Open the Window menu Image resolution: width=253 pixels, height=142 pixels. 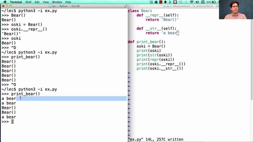pyautogui.click(x=57, y=2)
